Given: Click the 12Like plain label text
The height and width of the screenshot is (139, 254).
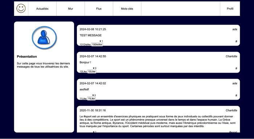Looking at the screenshot, I should click(x=83, y=71).
